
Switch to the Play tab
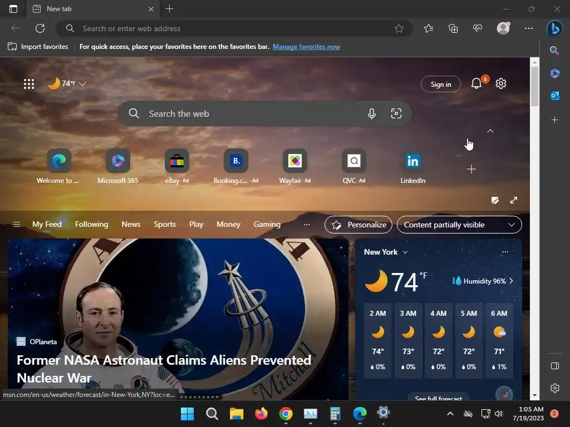pos(196,225)
